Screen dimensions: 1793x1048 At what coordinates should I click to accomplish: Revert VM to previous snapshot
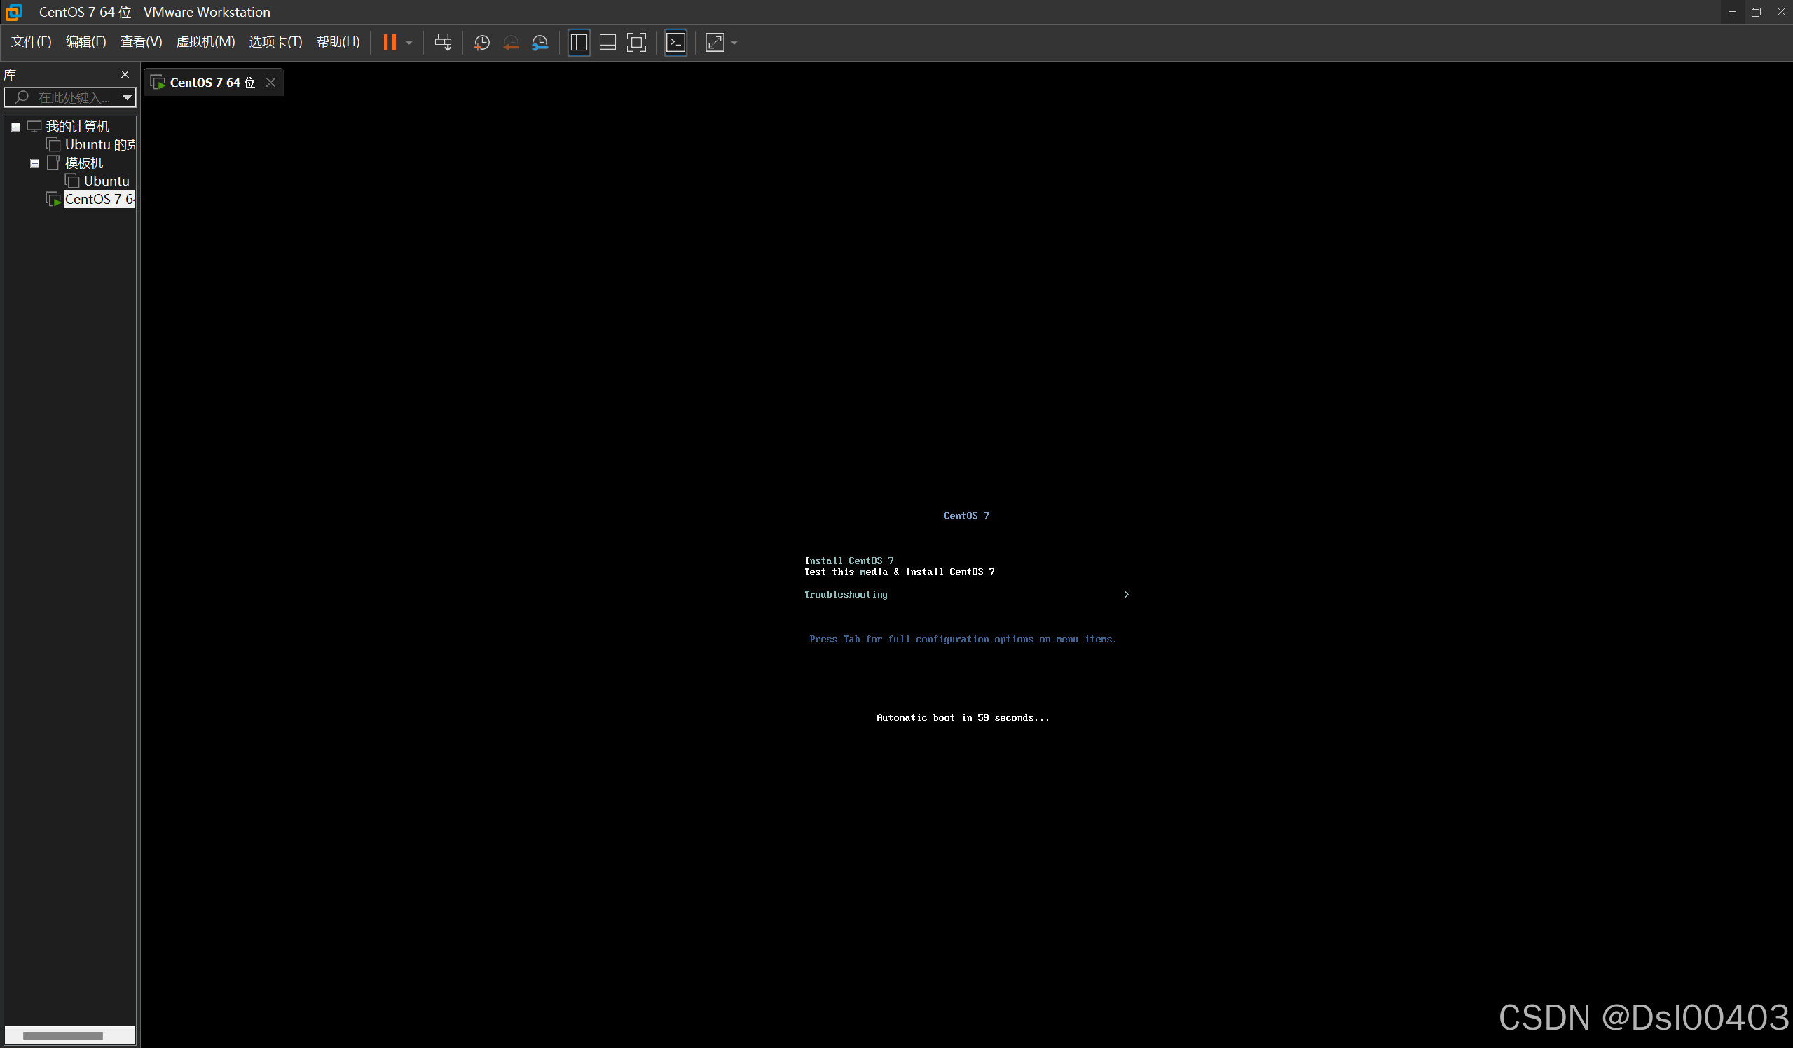click(511, 43)
